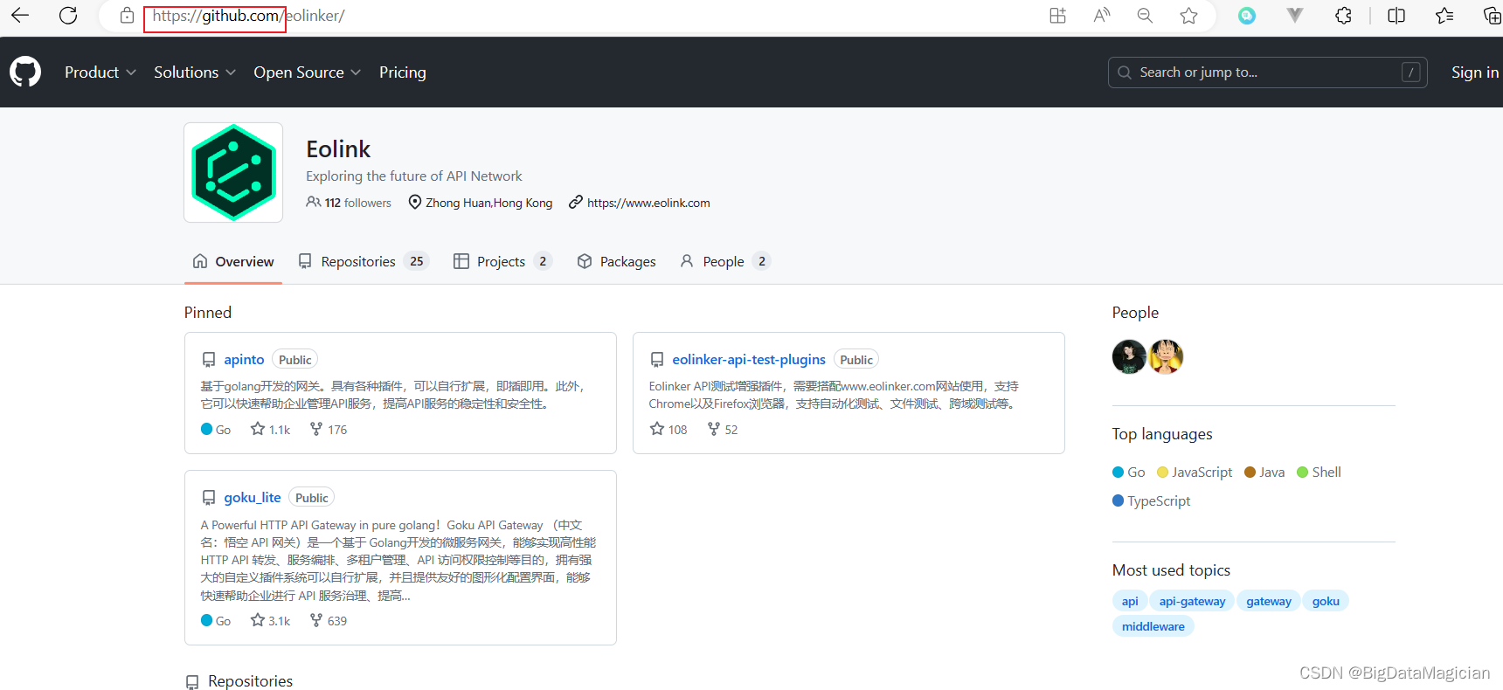The image size is (1503, 690).
Task: Expand the Solutions dropdown menu
Action: click(x=195, y=72)
